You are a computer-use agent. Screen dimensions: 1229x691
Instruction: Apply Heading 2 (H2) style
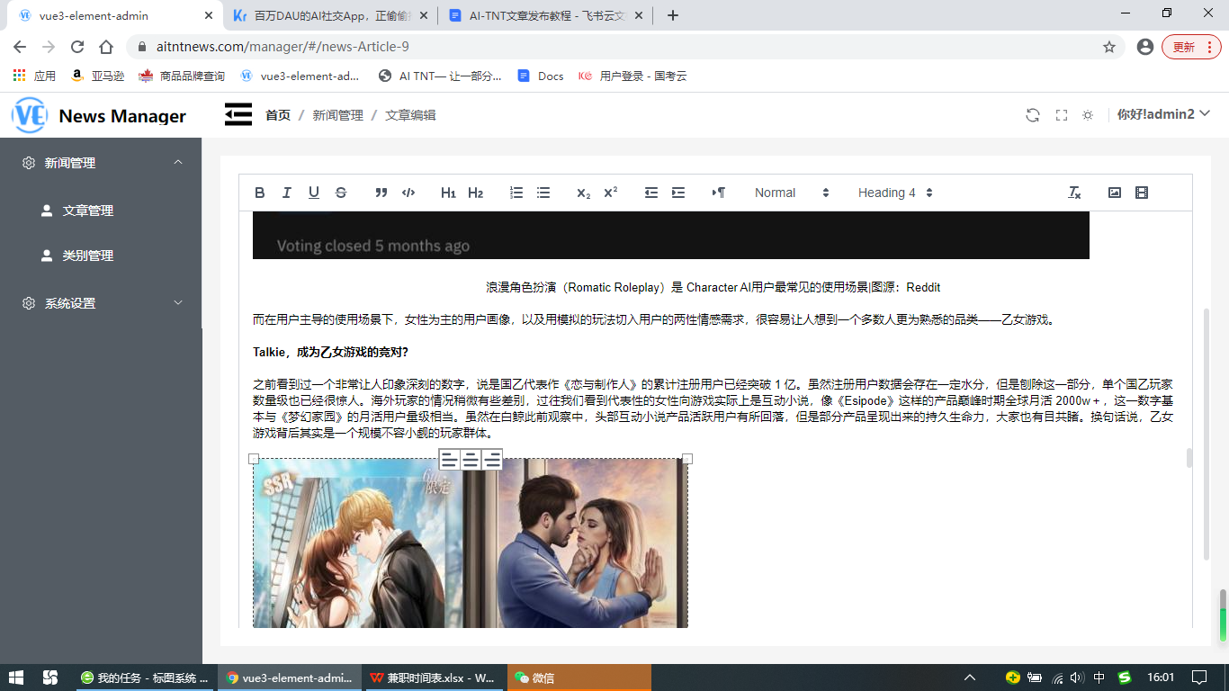(476, 193)
